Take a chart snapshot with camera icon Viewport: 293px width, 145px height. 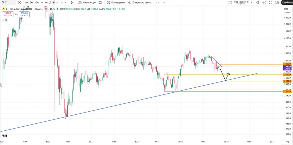coord(277,3)
